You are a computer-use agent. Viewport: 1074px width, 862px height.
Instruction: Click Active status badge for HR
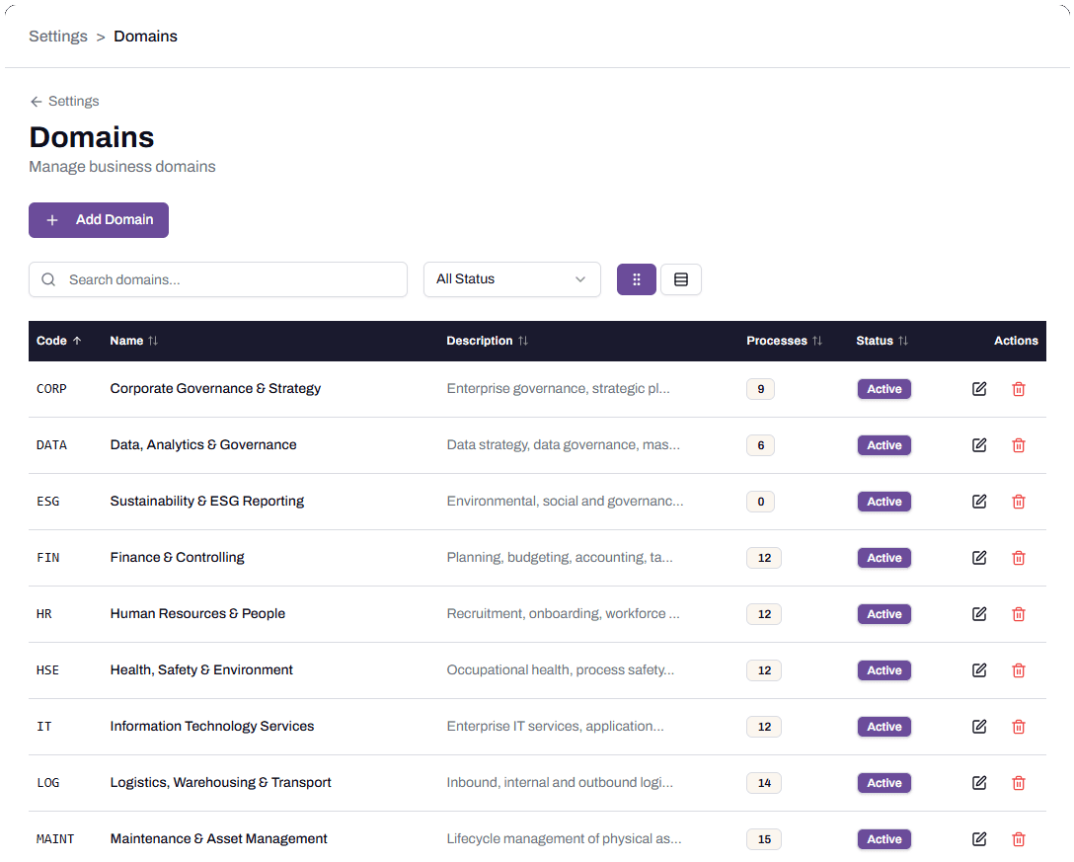(x=884, y=613)
